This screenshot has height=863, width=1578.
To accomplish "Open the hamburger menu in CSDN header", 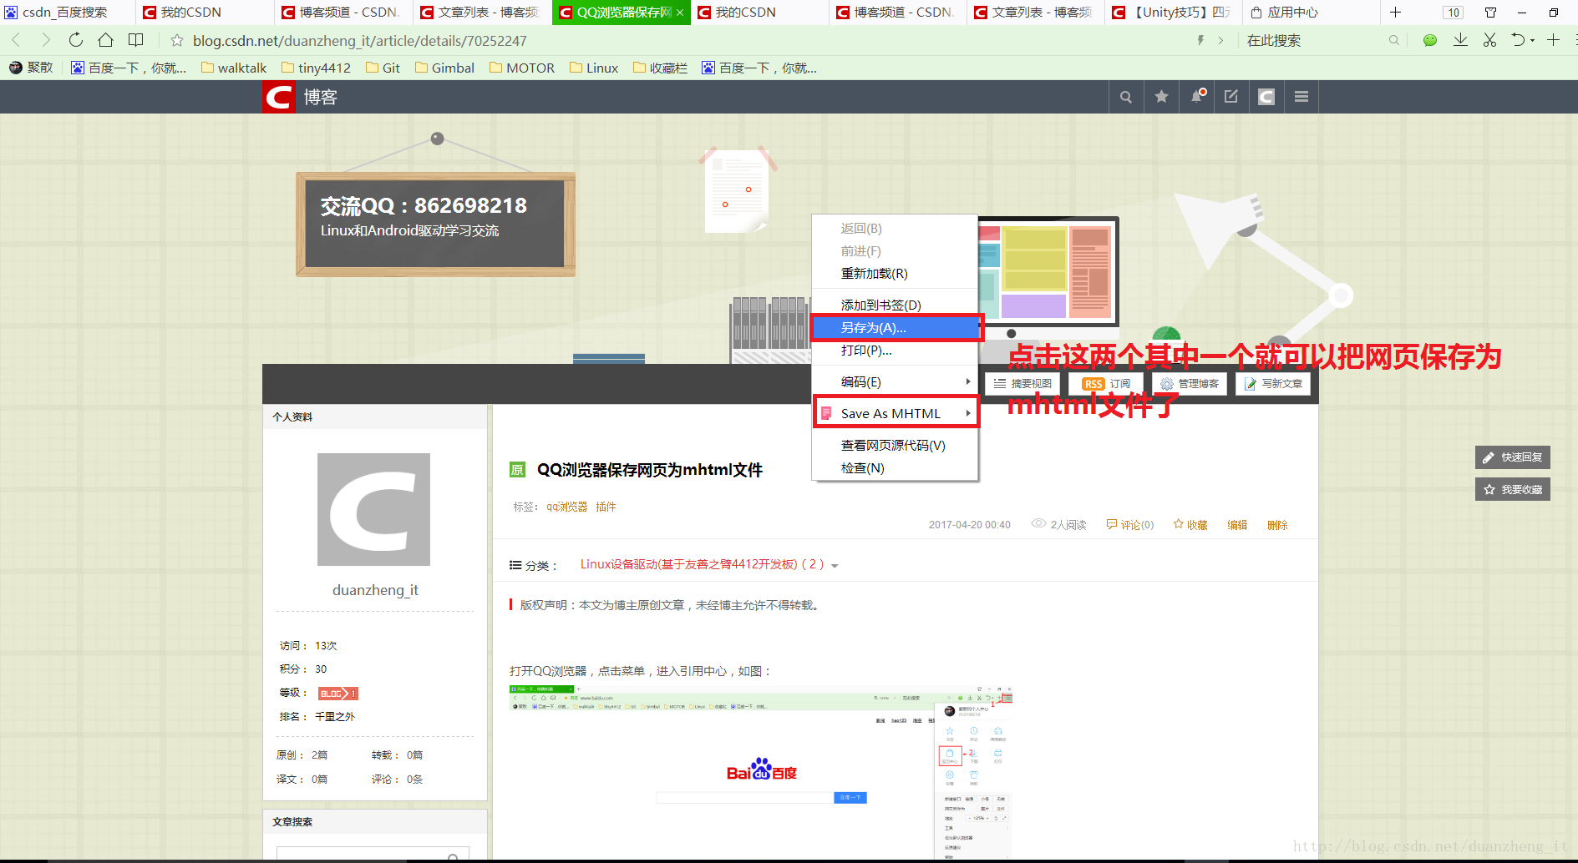I will 1301,97.
